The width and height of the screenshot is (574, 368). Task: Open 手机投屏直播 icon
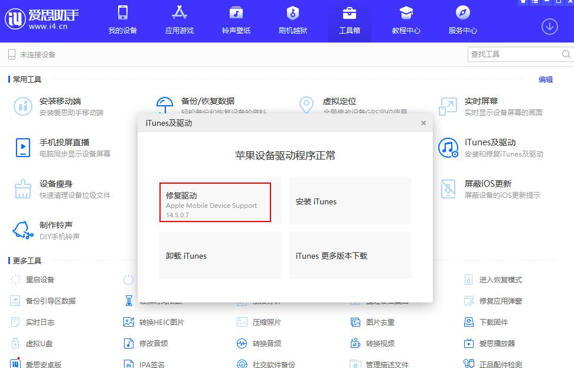point(22,148)
